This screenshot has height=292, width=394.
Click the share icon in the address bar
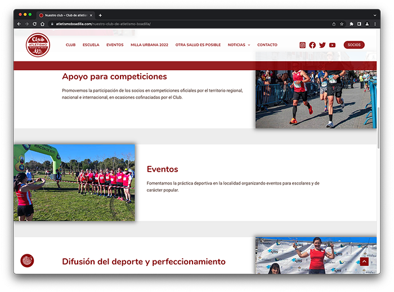[334, 24]
